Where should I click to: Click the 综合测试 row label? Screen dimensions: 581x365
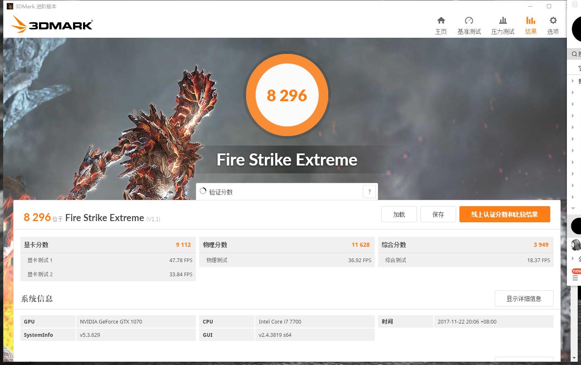pos(395,260)
